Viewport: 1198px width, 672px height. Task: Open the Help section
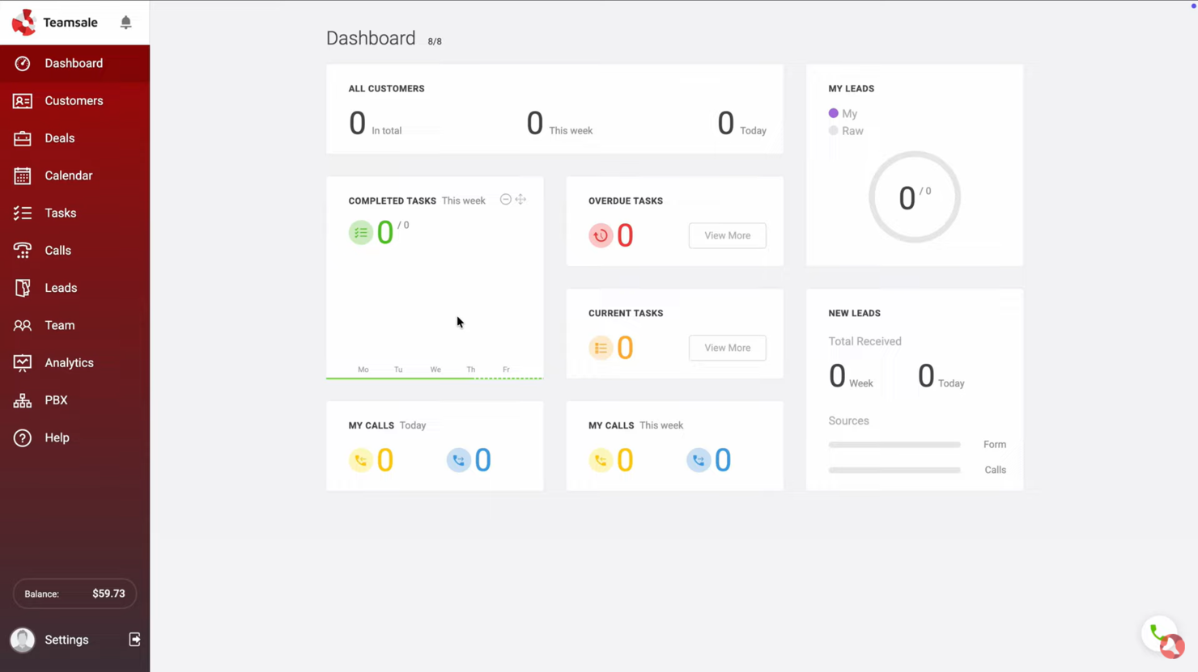click(57, 437)
